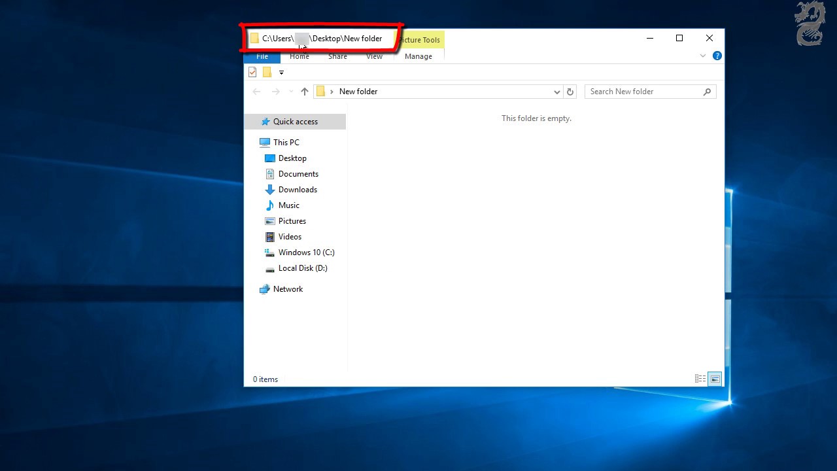Click the 'This folder is empty.' message

coord(536,118)
